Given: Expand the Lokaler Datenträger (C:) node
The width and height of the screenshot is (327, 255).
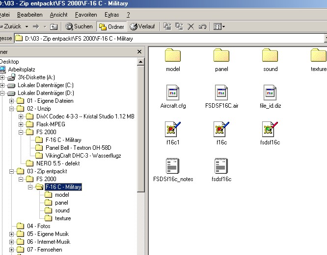Looking at the screenshot, I should click(x=2, y=86).
